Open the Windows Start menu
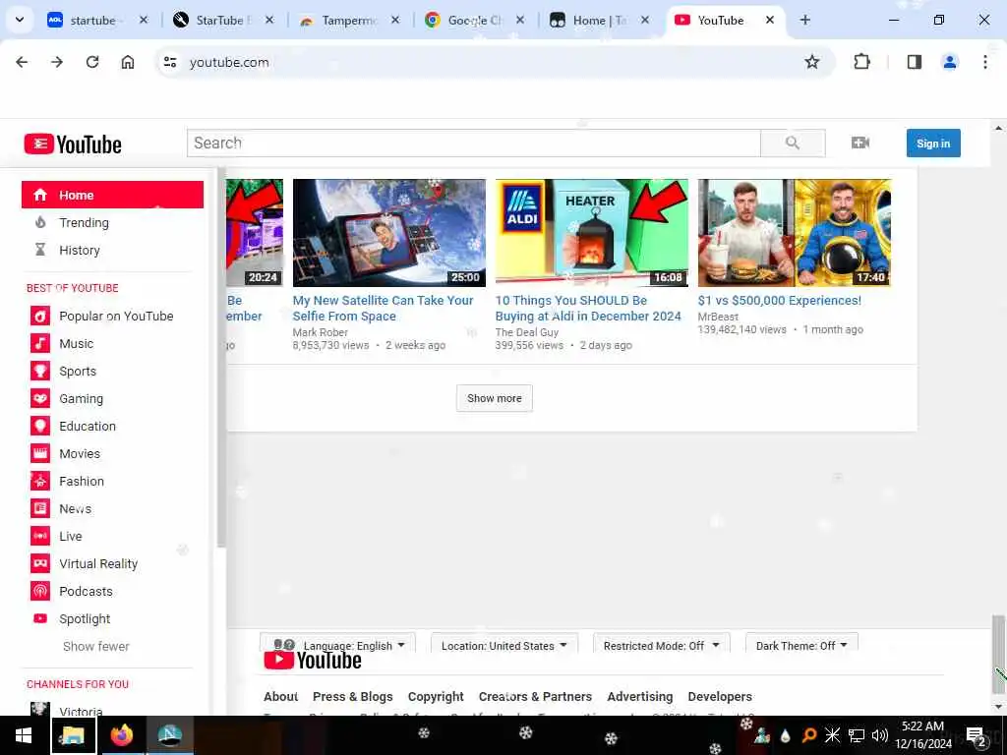 [x=24, y=735]
